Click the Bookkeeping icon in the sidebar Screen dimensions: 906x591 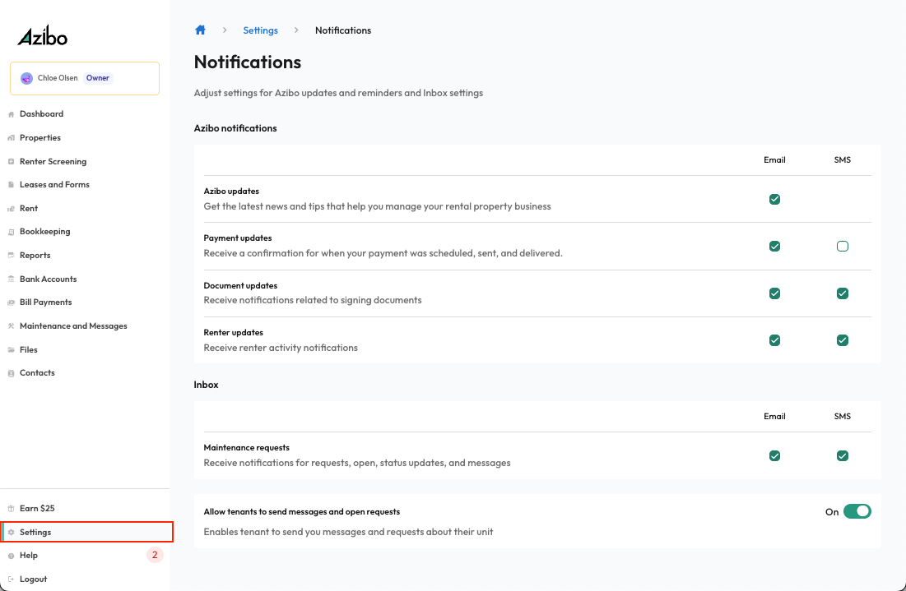click(11, 232)
